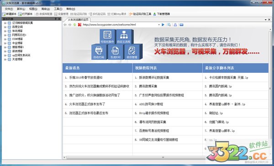Image resolution: width=274 pixels, height=166 pixels.
Task: Expand the 和讯博客 tree node
Action: point(5,31)
